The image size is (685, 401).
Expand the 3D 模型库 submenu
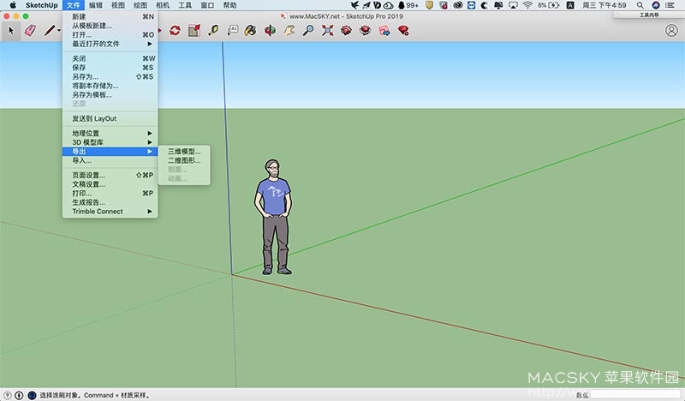[110, 142]
